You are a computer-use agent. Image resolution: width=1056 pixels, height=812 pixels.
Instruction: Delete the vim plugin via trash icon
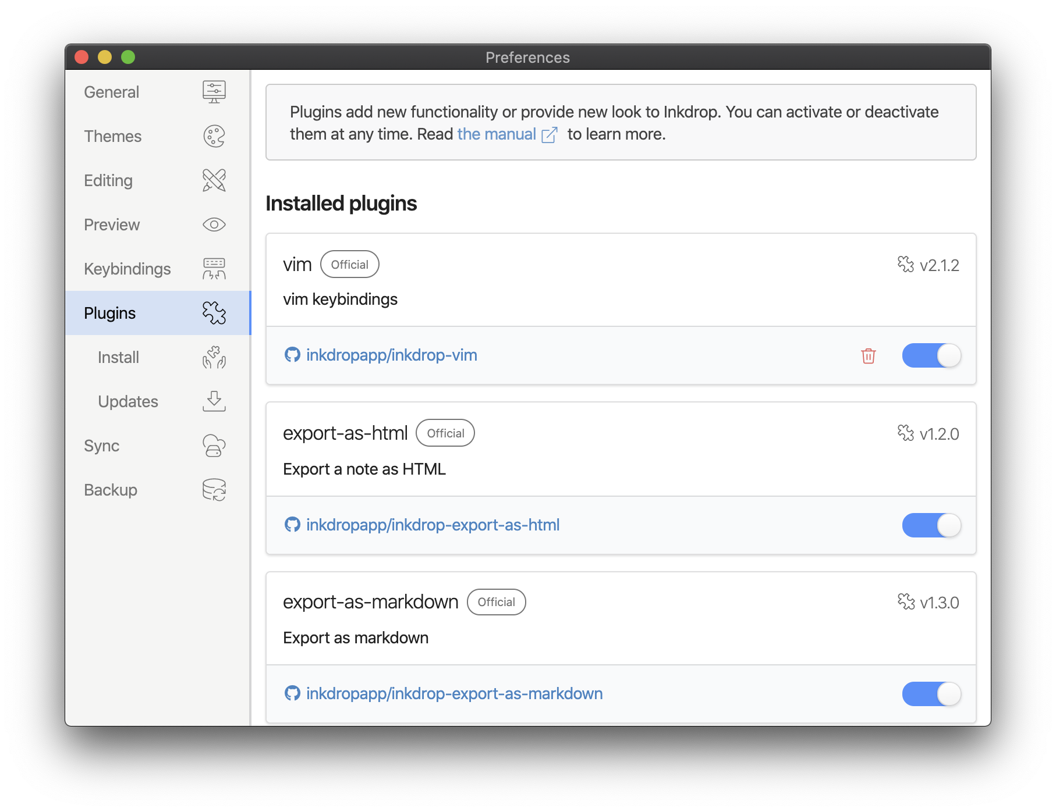pyautogui.click(x=868, y=357)
